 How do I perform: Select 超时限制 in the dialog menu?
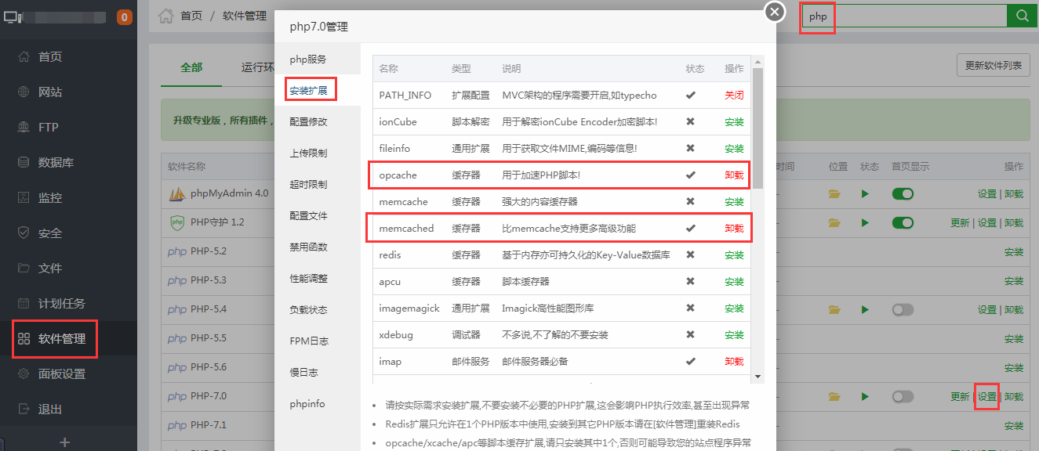[x=308, y=185]
